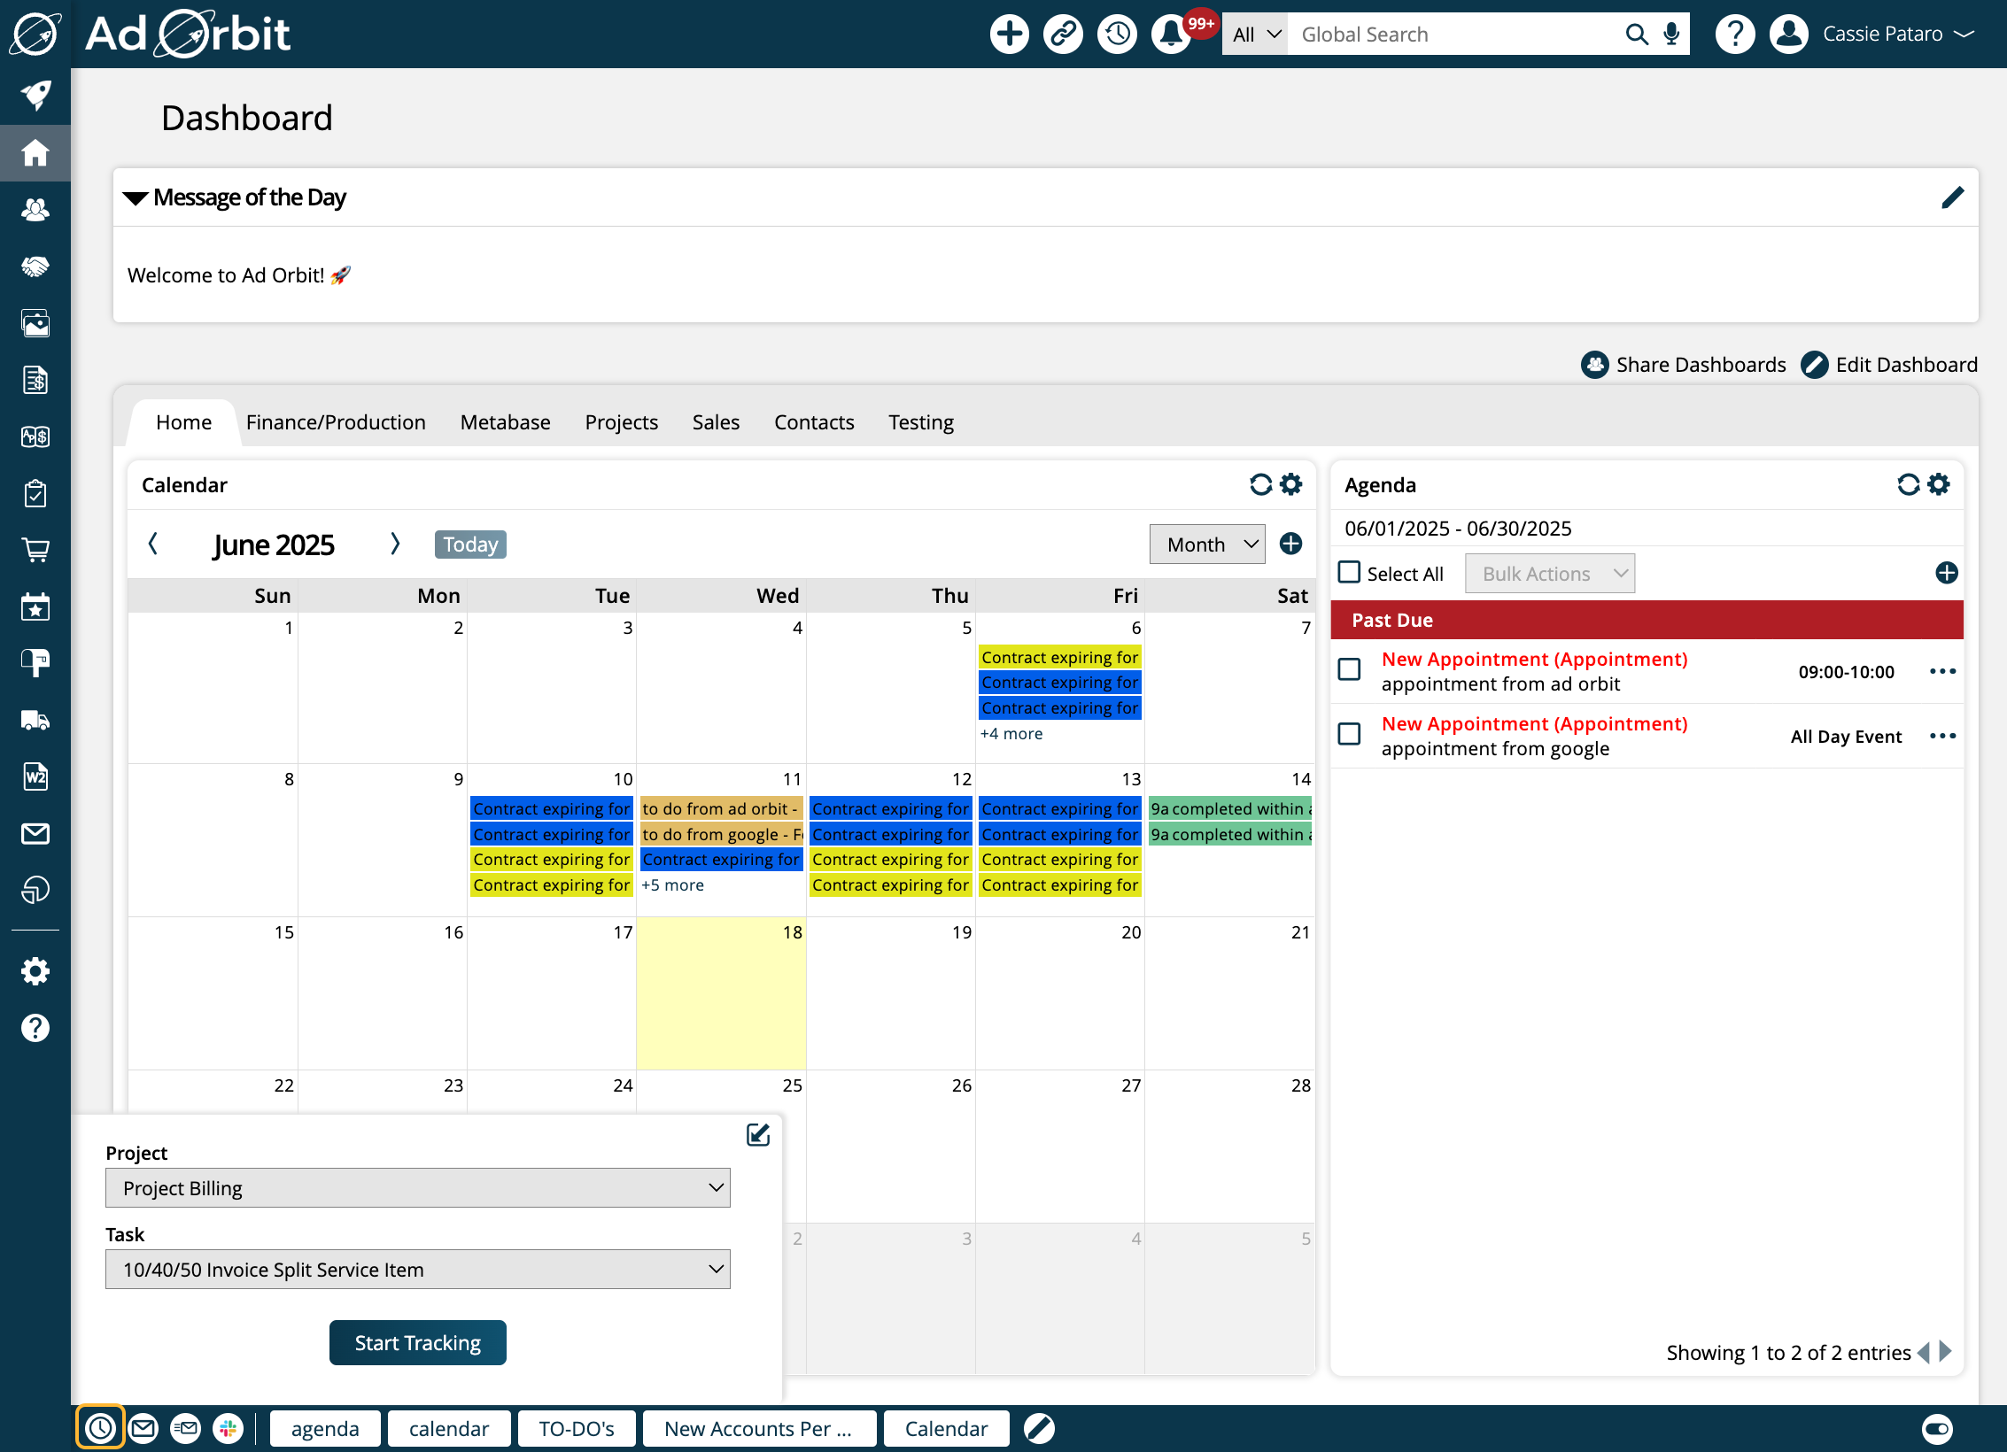Open notifications bell with 99+ badge
The image size is (2007, 1452).
1171,35
